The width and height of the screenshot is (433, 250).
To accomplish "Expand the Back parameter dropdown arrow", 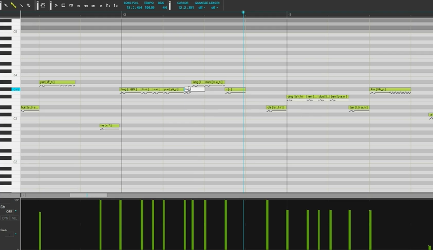I will pyautogui.click(x=16, y=234).
